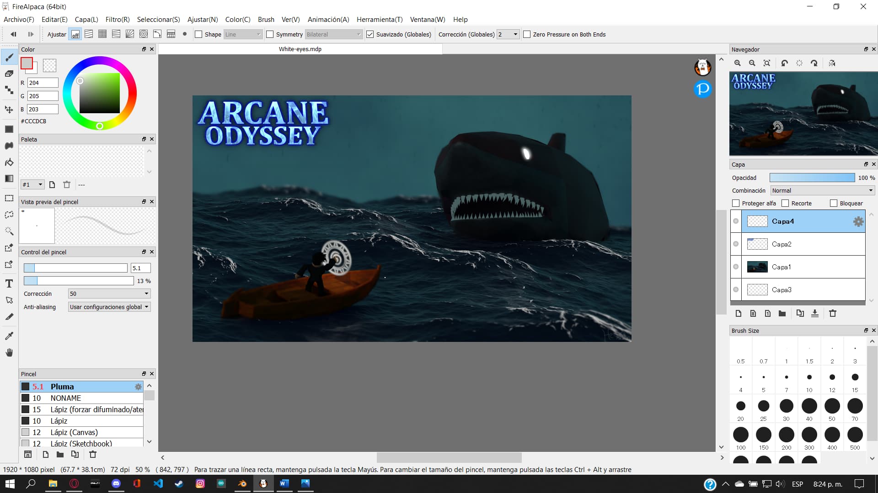
Task: Enable parallel lines snap icon
Action: (x=89, y=34)
